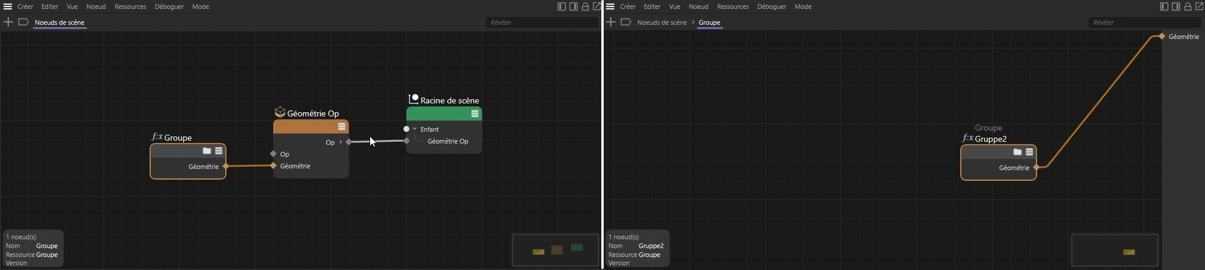Viewport: 1205px width, 270px height.
Task: Click the Révéler search field in the right window
Action: click(1145, 22)
